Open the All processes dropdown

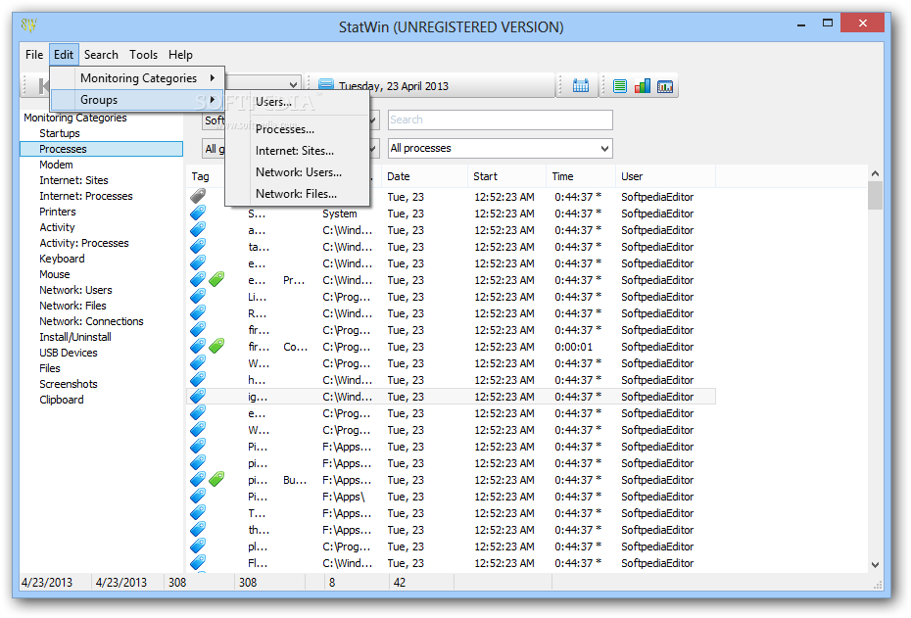click(501, 148)
